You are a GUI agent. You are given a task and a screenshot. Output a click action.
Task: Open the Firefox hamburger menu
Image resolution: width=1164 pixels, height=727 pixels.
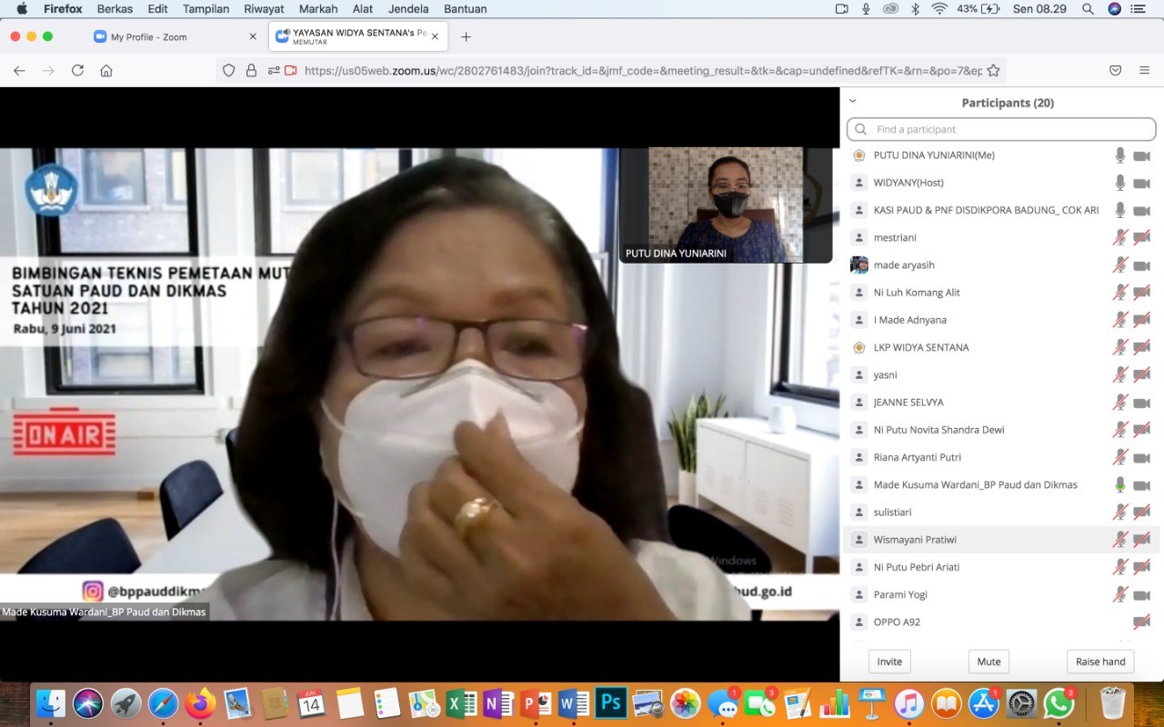click(x=1144, y=71)
